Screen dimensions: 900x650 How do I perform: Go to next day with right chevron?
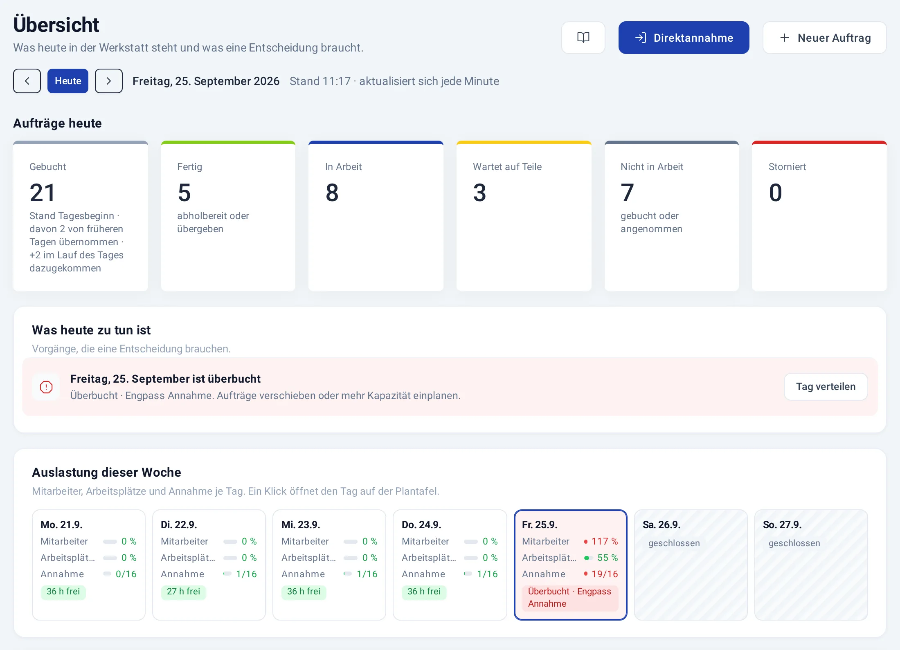pos(109,81)
